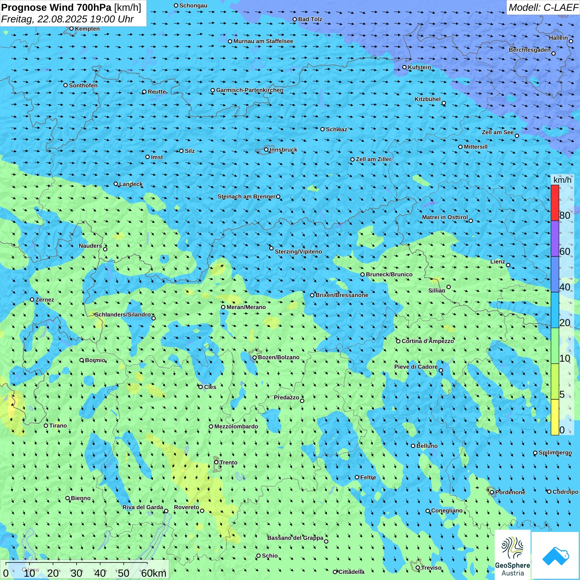Image resolution: width=580 pixels, height=580 pixels.
Task: Click the purple 60 km/h legend band
Action: 555,239
